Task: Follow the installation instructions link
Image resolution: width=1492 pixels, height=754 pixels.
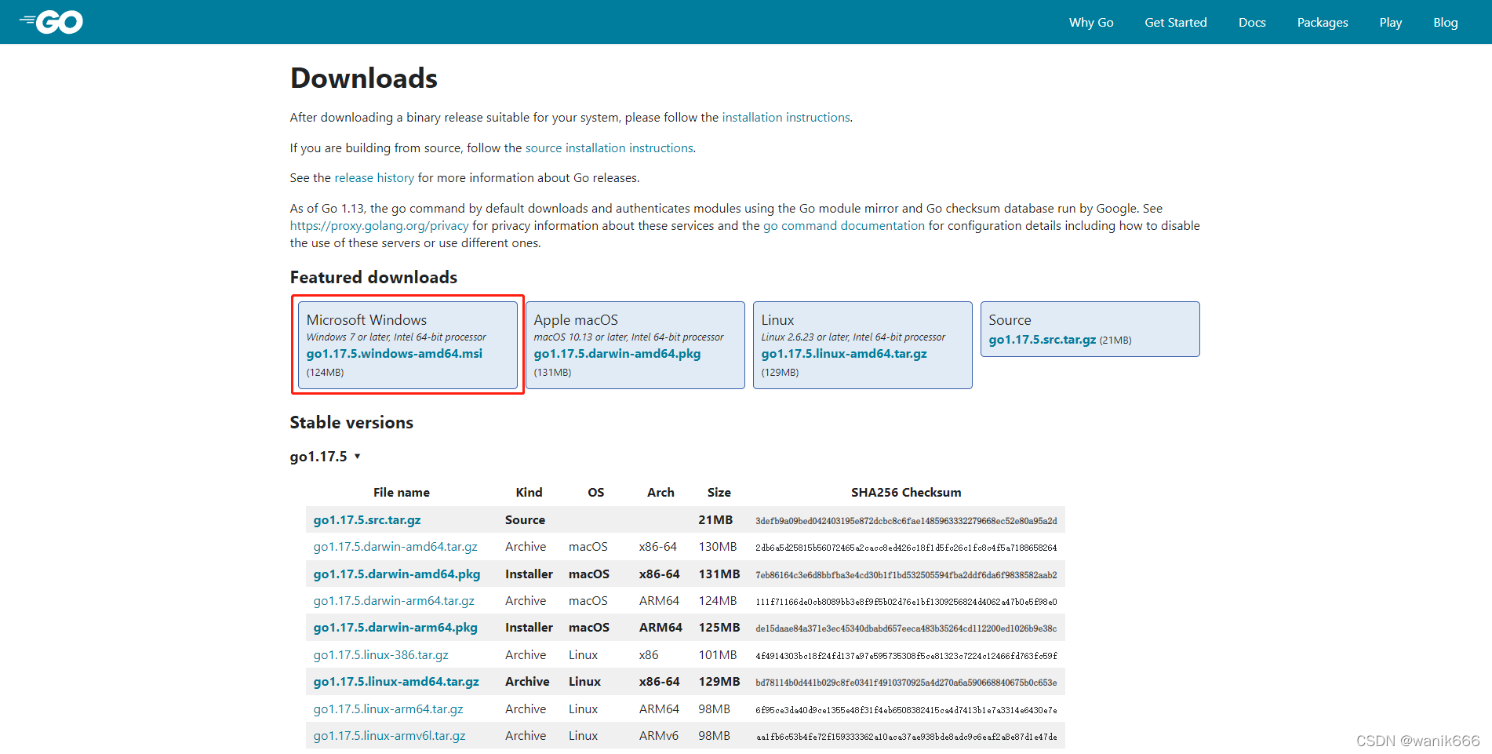Action: [x=786, y=118]
